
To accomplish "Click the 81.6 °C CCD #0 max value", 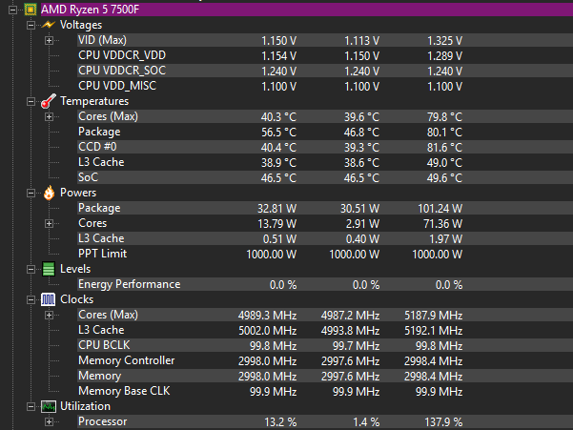I will click(x=444, y=147).
